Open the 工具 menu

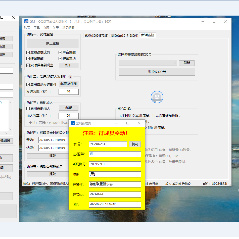[37, 28]
